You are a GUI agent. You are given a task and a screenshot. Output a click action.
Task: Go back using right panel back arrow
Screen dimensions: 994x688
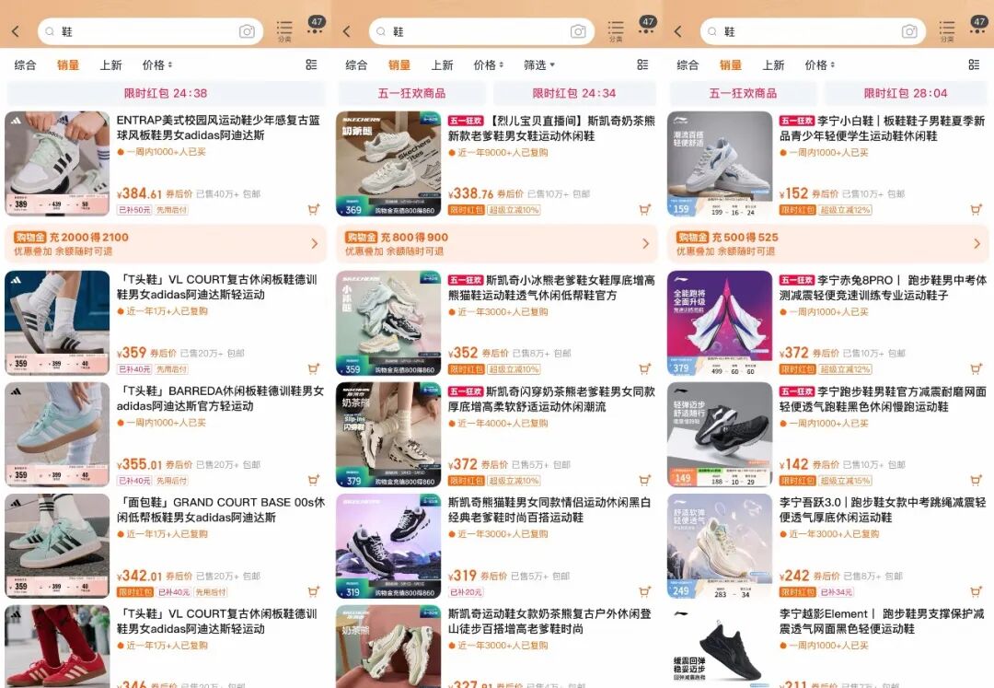[x=678, y=31]
